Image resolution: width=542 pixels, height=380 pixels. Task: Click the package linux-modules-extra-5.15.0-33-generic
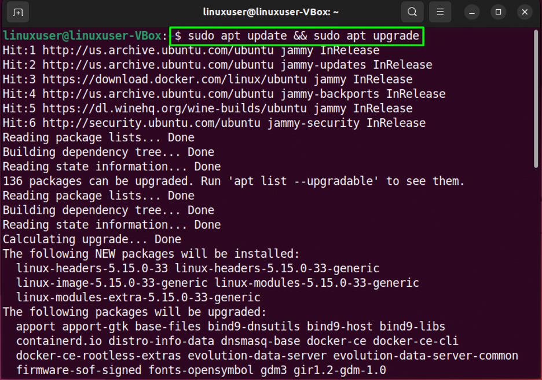(138, 297)
